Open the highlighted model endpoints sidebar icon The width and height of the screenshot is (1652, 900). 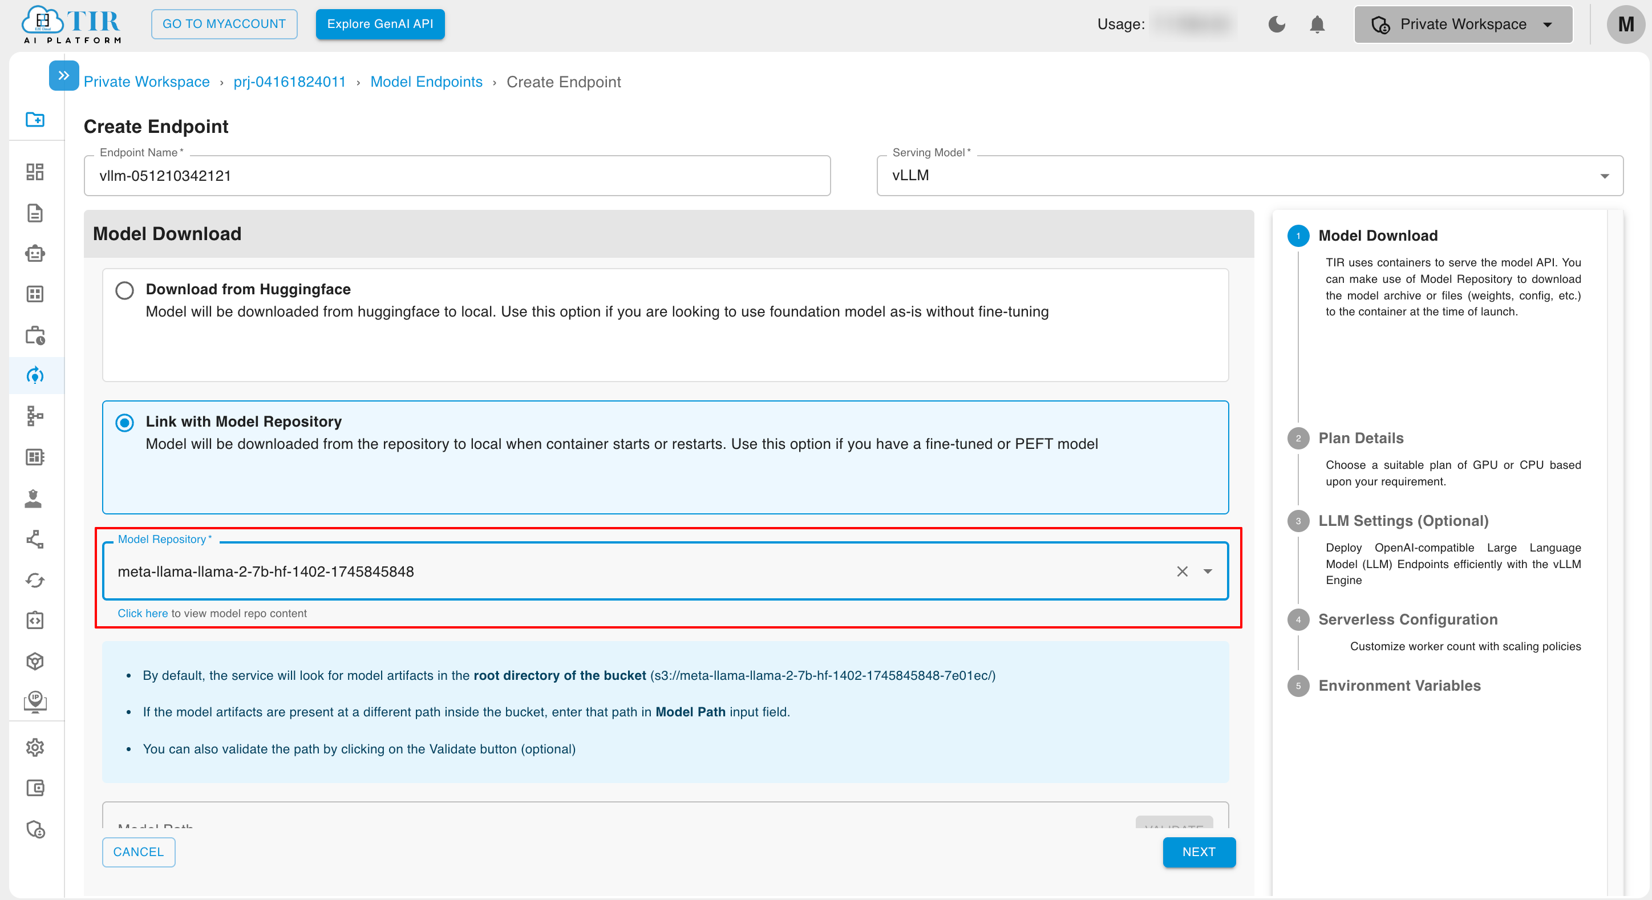point(35,376)
